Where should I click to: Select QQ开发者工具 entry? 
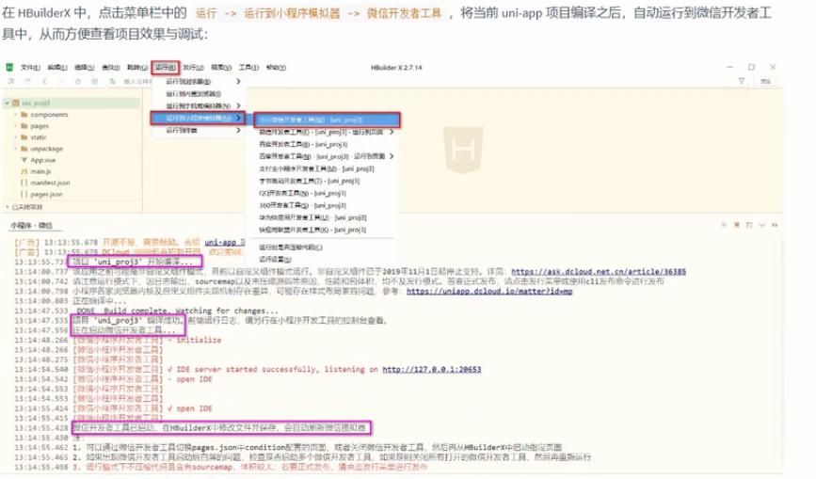[x=325, y=193]
